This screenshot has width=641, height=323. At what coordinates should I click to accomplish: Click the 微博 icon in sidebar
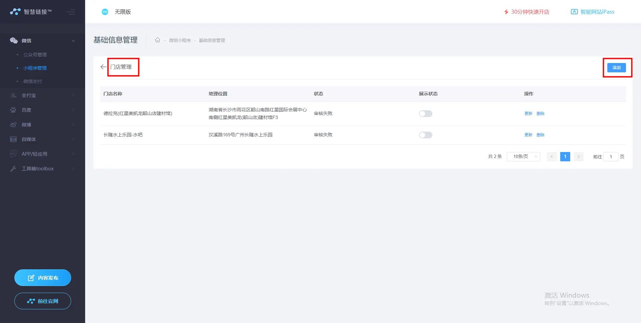(13, 125)
